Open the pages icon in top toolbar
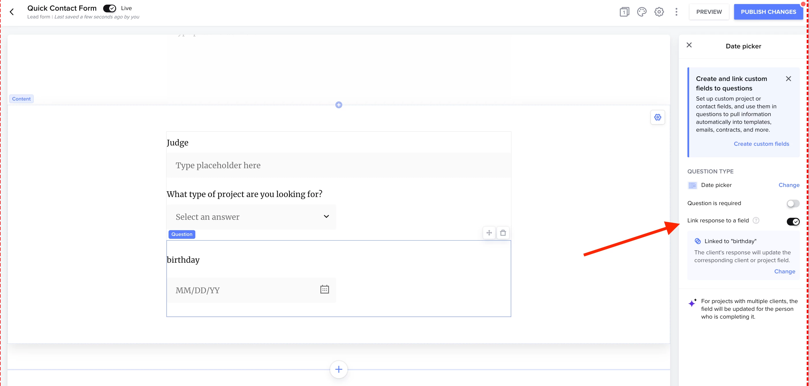Image resolution: width=809 pixels, height=386 pixels. tap(624, 12)
